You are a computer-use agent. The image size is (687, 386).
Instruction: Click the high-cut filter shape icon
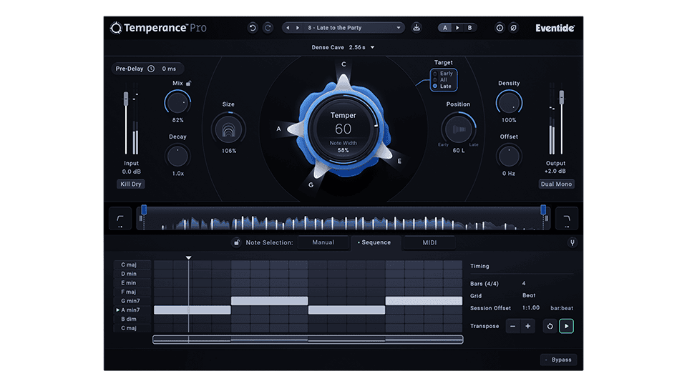(567, 219)
